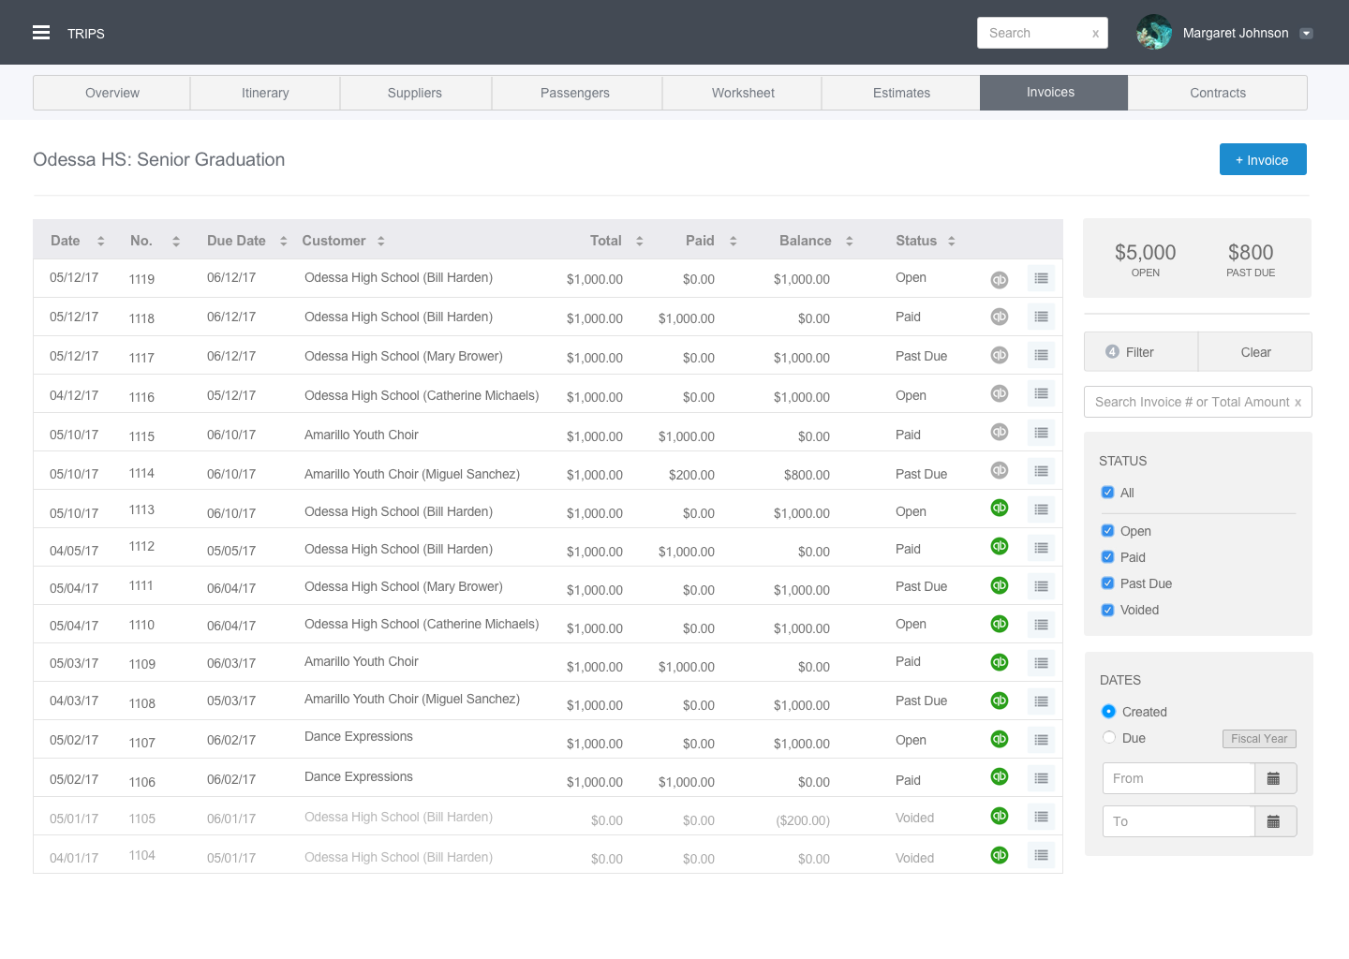Expand the user account dropdown arrow
This screenshot has height=959, width=1349.
point(1306,34)
